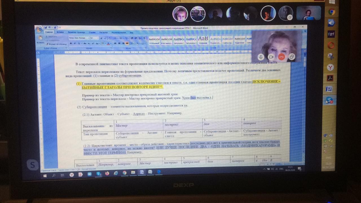Switch to the Вставка ribbon tab

60,32
